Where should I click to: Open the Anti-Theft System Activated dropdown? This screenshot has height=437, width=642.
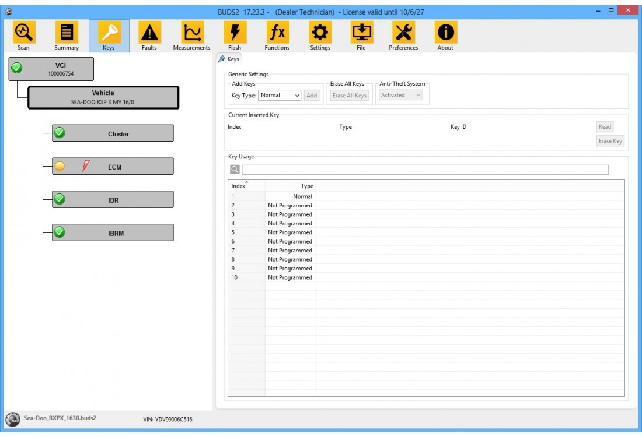coord(401,96)
